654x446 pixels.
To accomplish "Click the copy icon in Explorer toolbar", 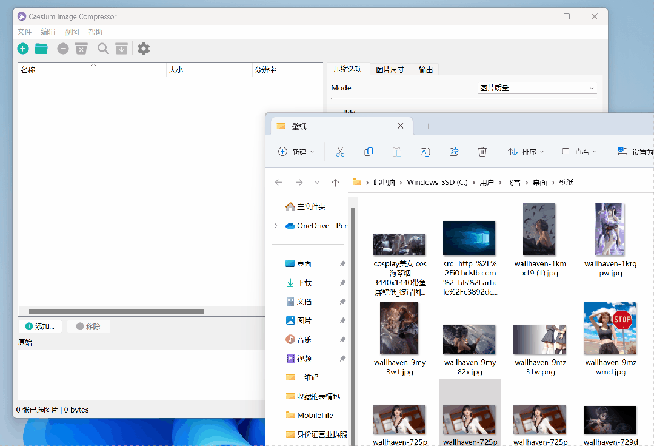I will coord(369,152).
